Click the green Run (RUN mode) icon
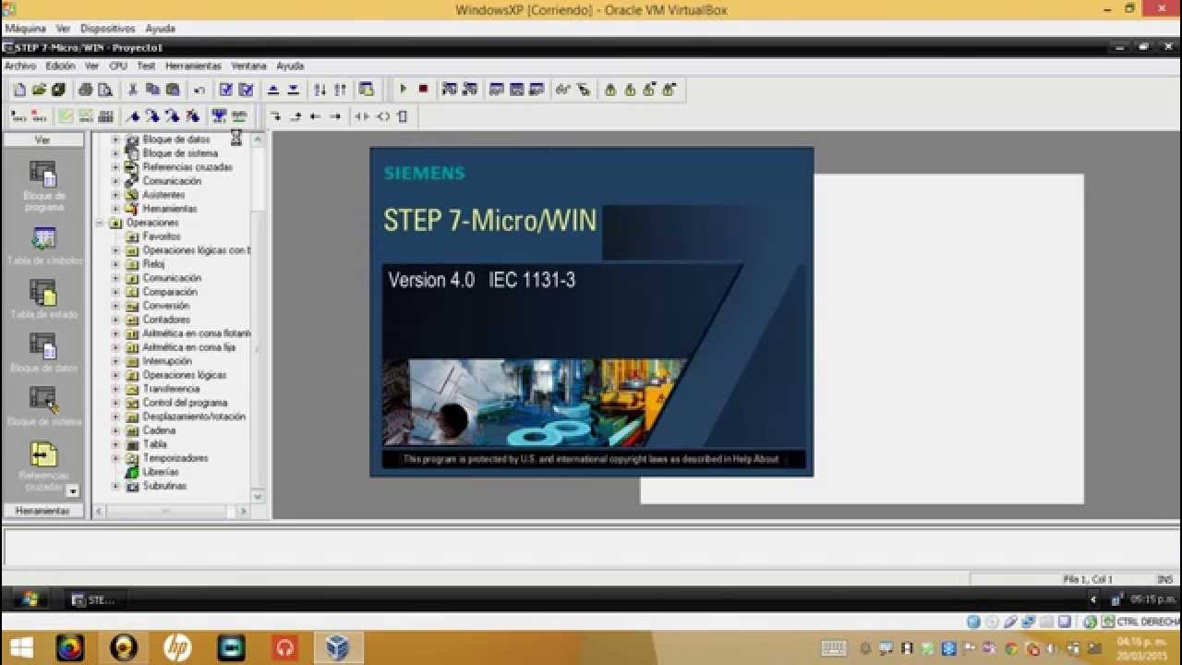This screenshot has width=1182, height=665. click(403, 90)
